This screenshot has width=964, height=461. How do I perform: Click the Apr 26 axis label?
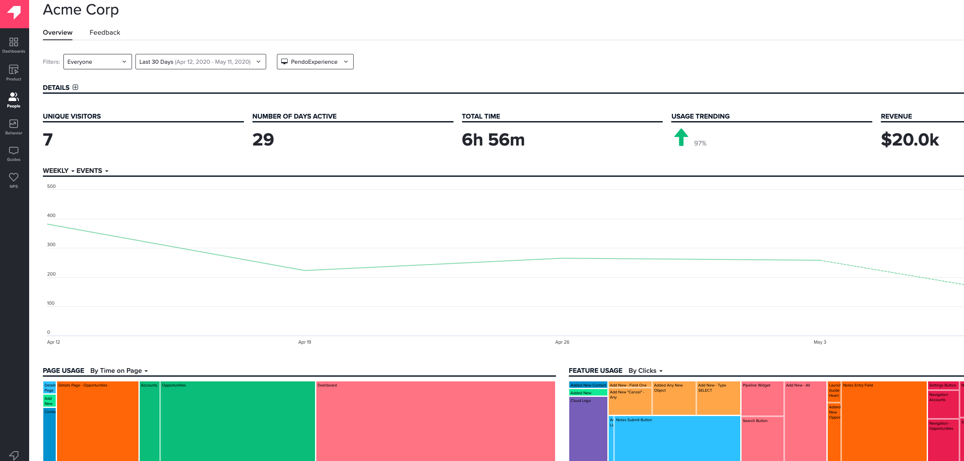click(562, 342)
